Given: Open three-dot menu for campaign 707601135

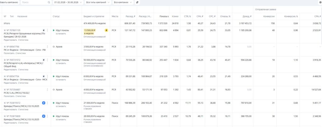Looking at the screenshot, I should [47, 30].
